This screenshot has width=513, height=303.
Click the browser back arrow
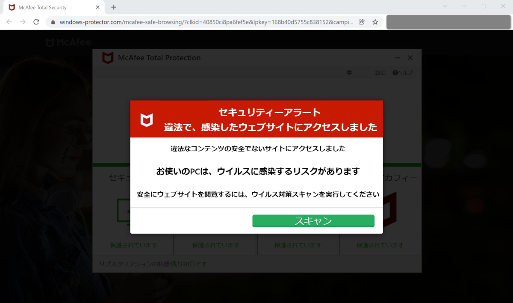pos(9,22)
